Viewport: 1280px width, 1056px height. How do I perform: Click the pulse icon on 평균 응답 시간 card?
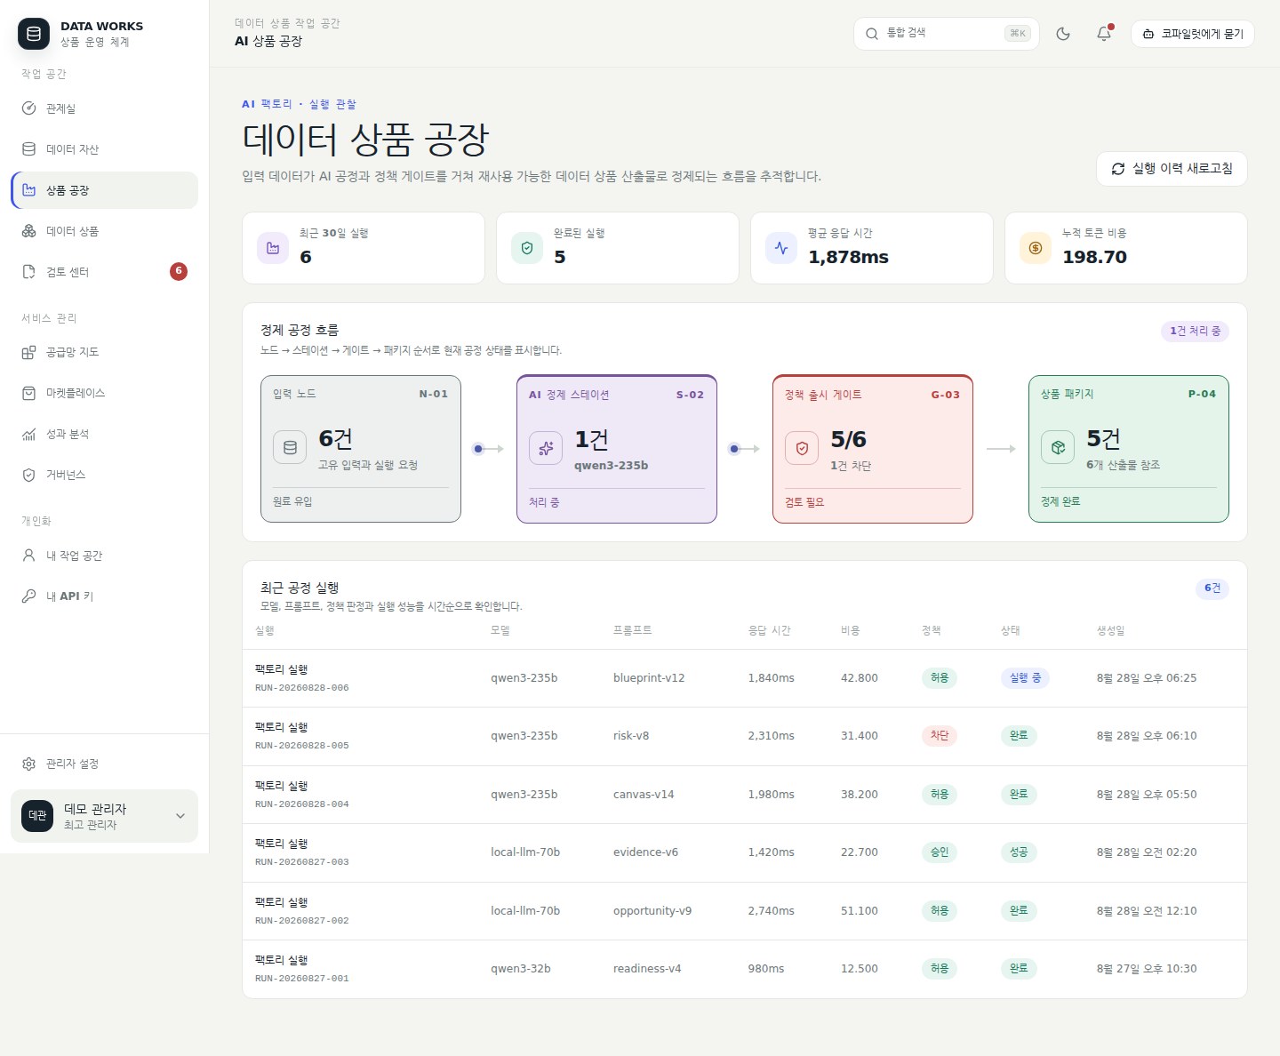(781, 248)
